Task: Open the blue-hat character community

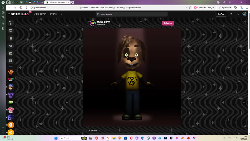Action: point(11,87)
